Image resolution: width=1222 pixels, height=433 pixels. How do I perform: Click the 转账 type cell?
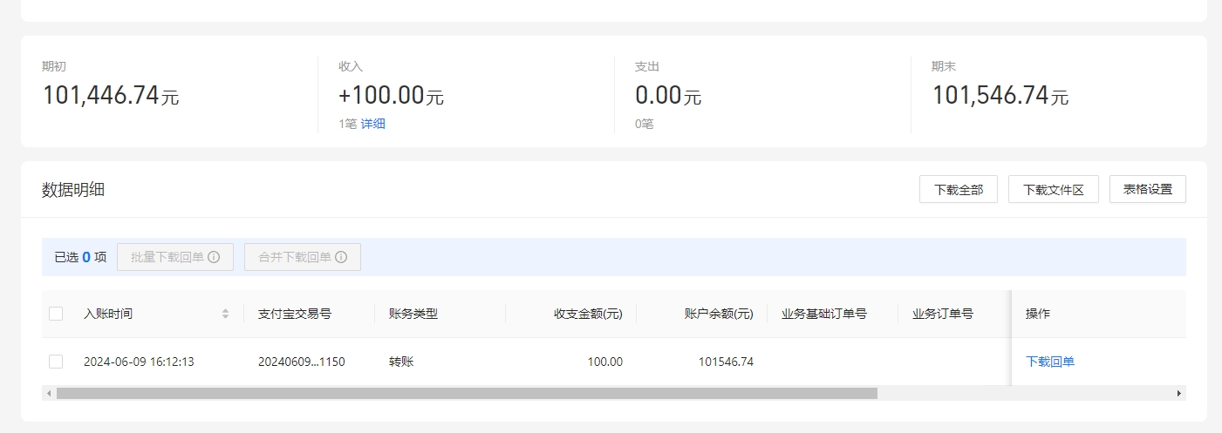[x=401, y=362]
